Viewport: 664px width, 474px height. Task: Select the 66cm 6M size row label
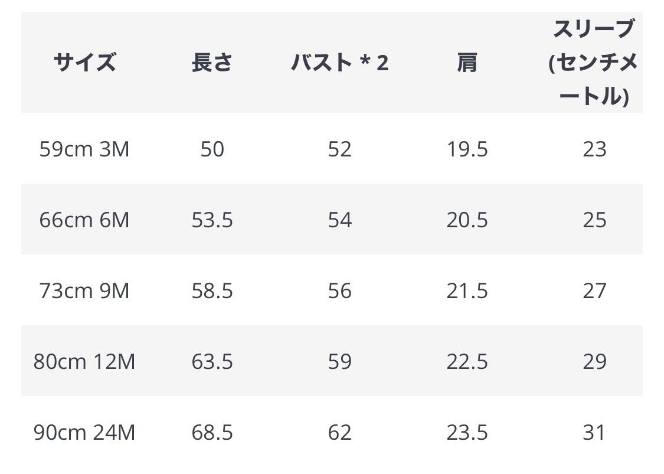[x=84, y=220]
